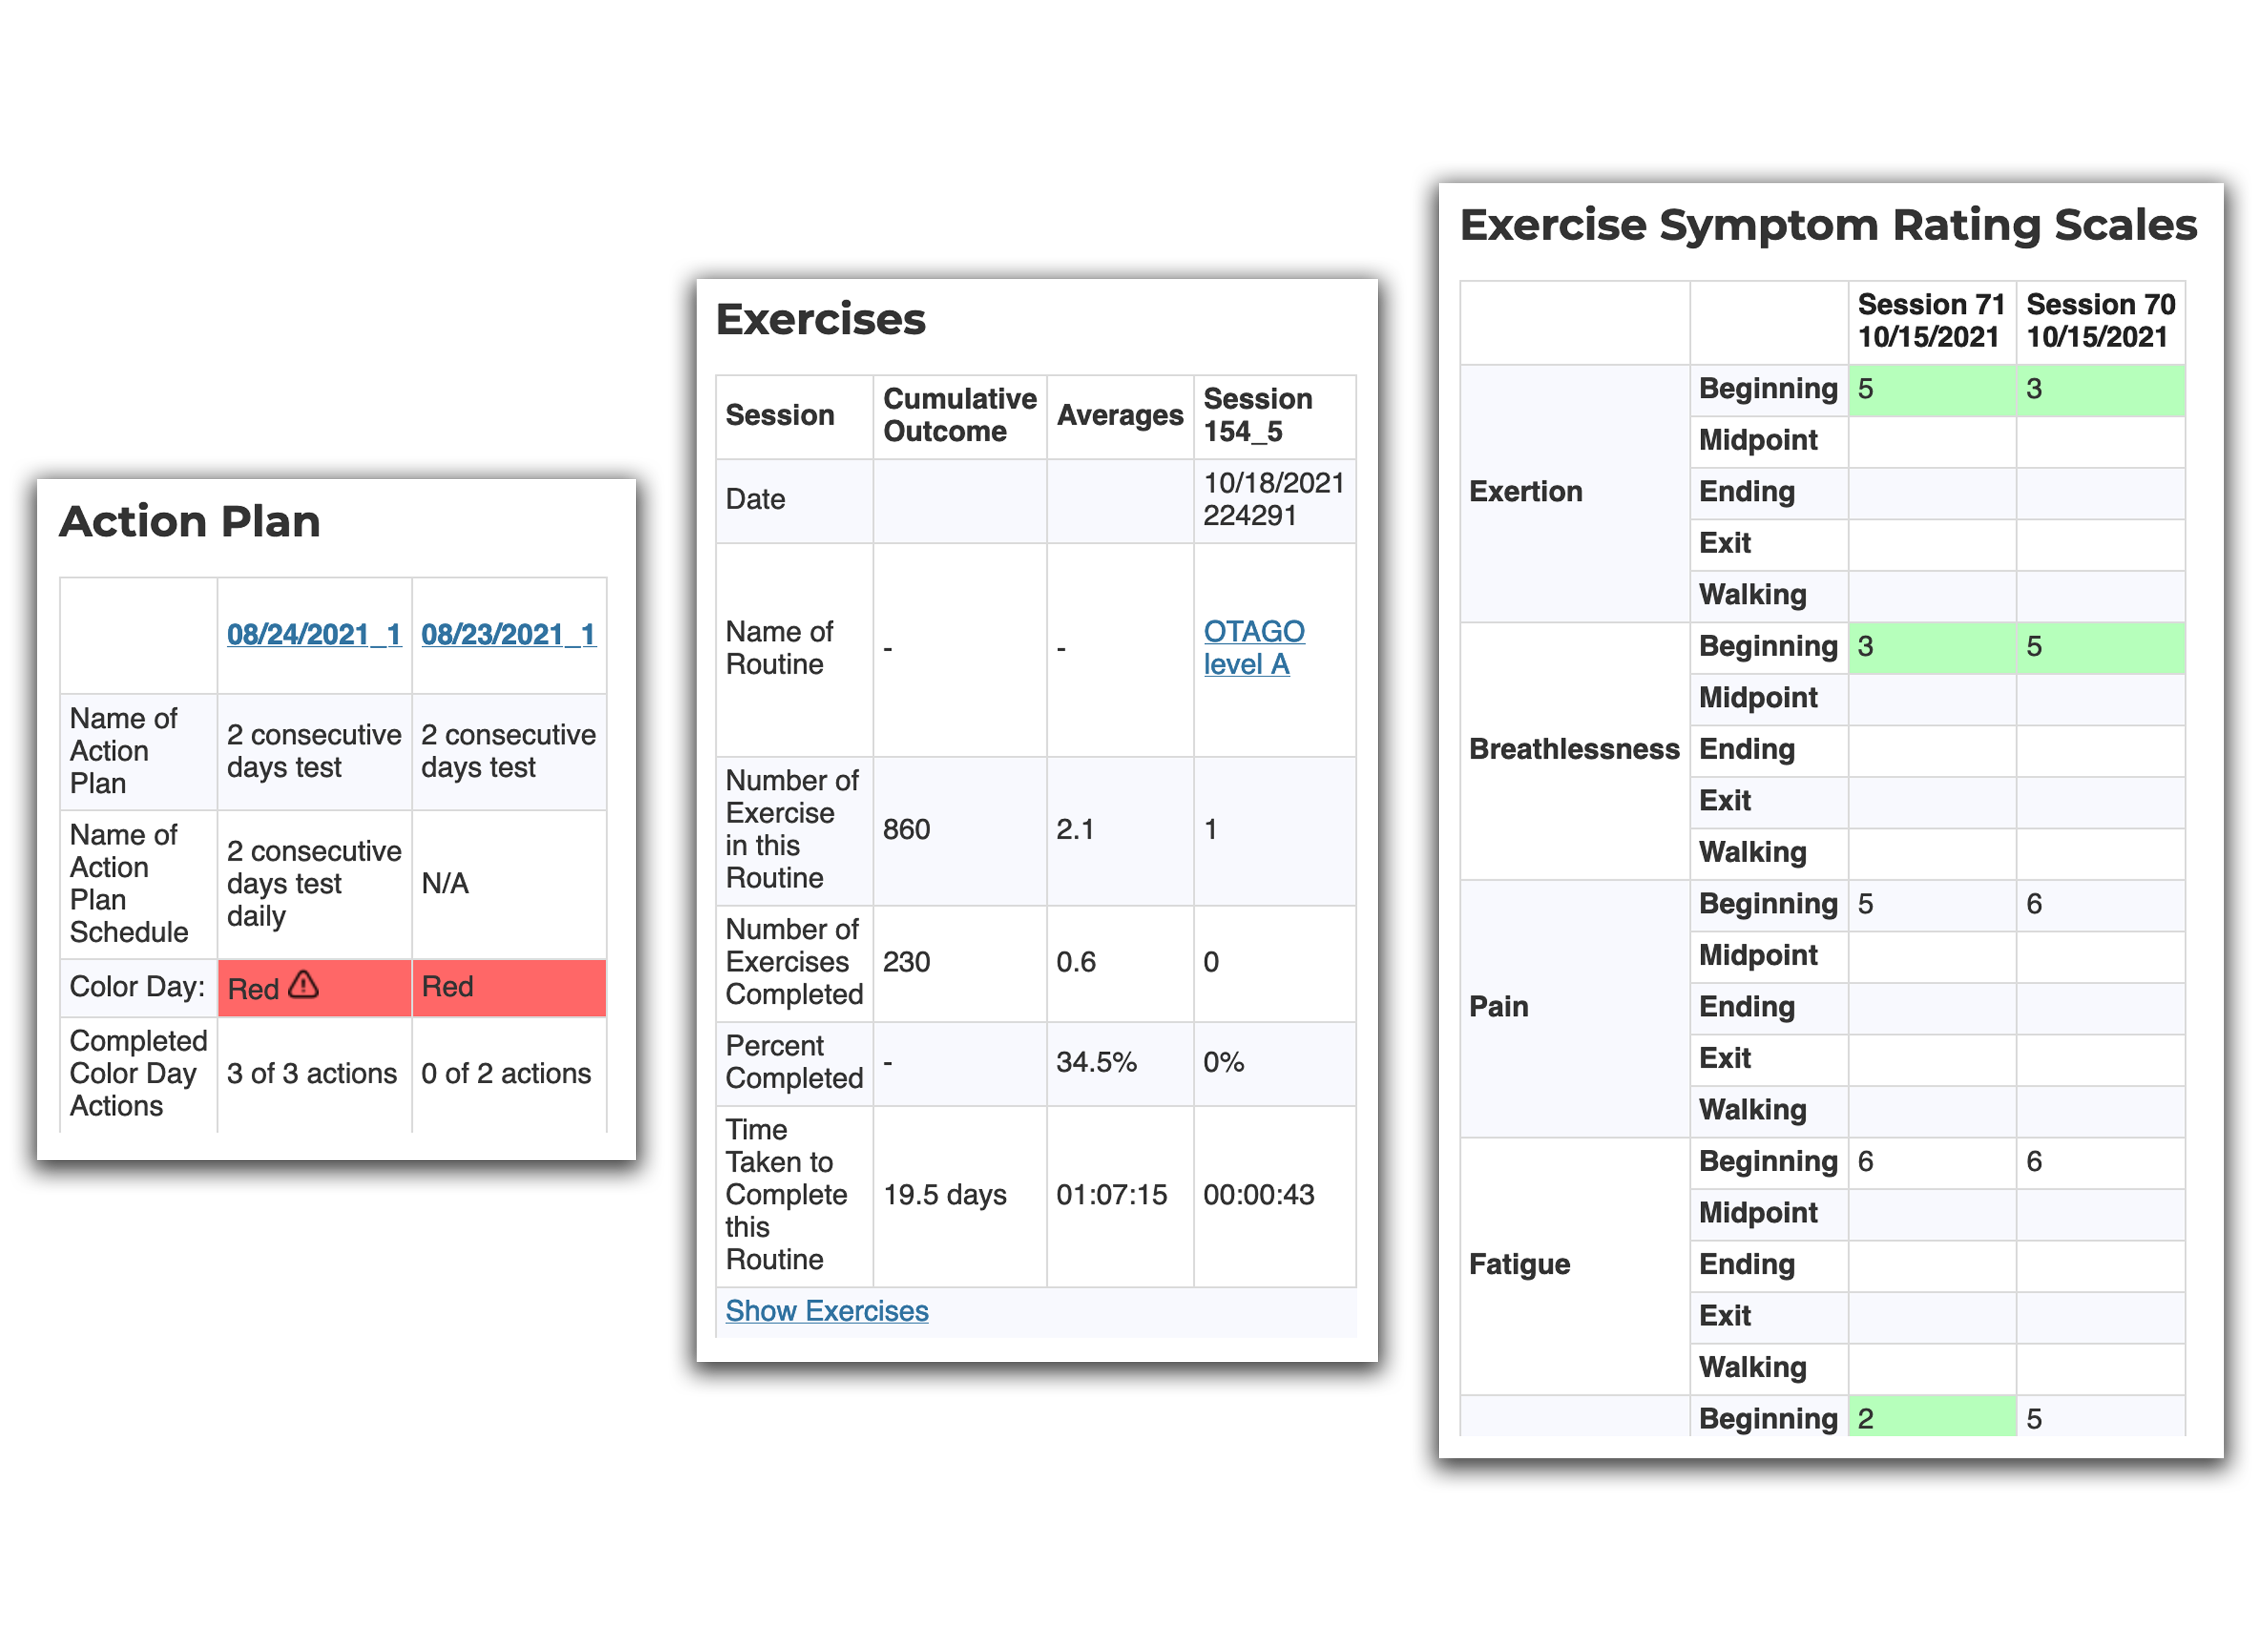Image resolution: width=2261 pixels, height=1652 pixels.
Task: Expand the Show Exercises link
Action: coord(826,1311)
